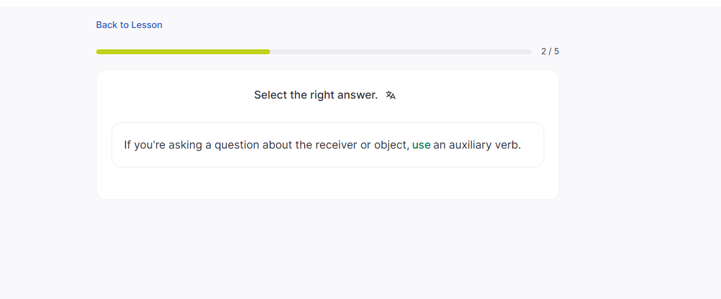Click the word "Select" in the instruction heading
Image resolution: width=721 pixels, height=299 pixels.
coord(271,95)
